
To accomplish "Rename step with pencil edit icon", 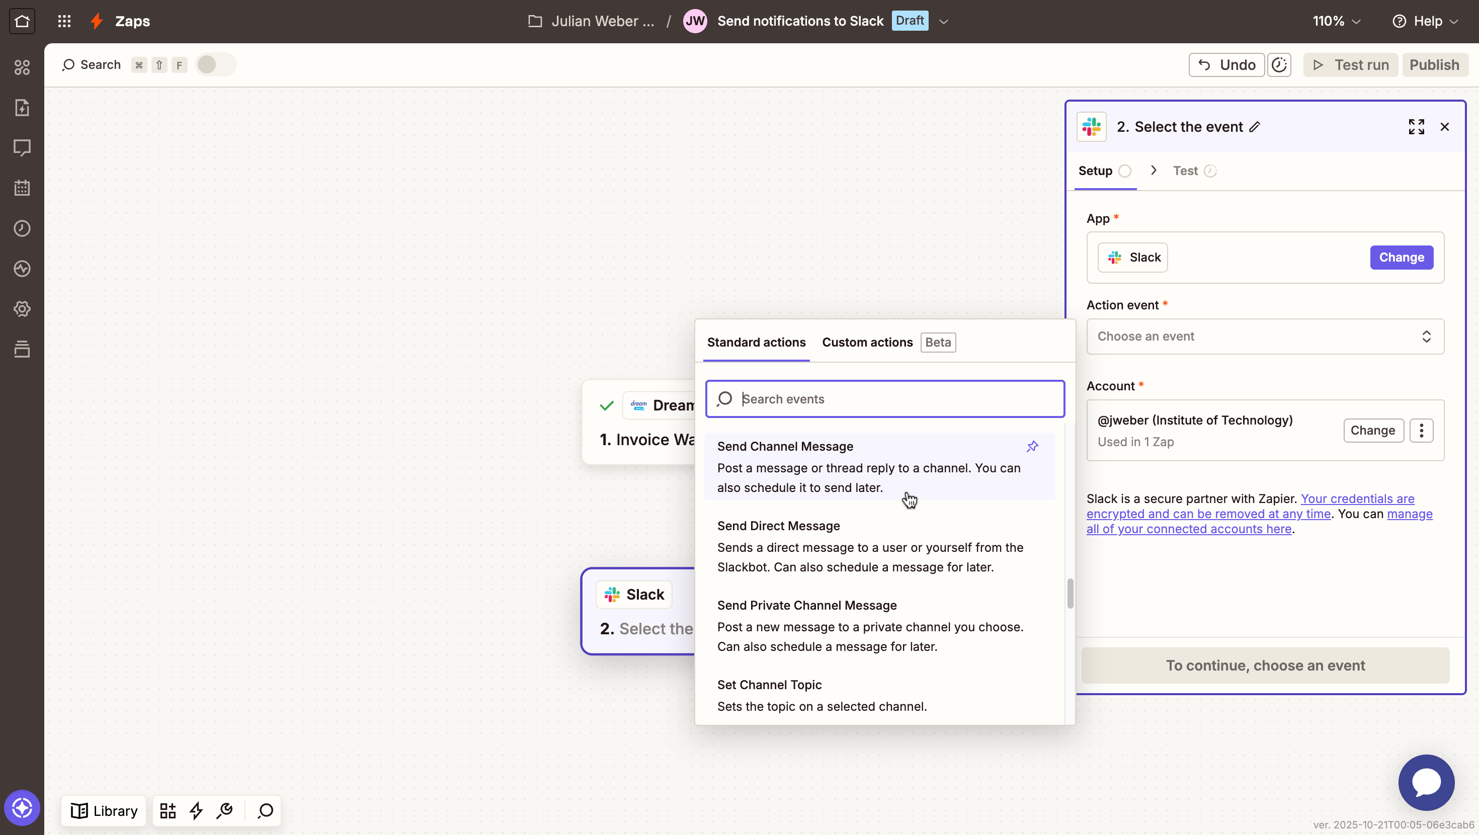I will tap(1255, 127).
